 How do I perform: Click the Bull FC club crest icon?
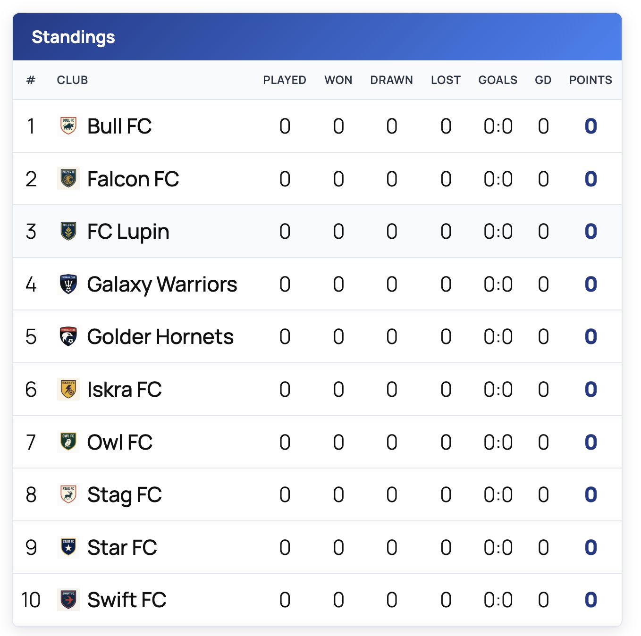[x=68, y=126]
